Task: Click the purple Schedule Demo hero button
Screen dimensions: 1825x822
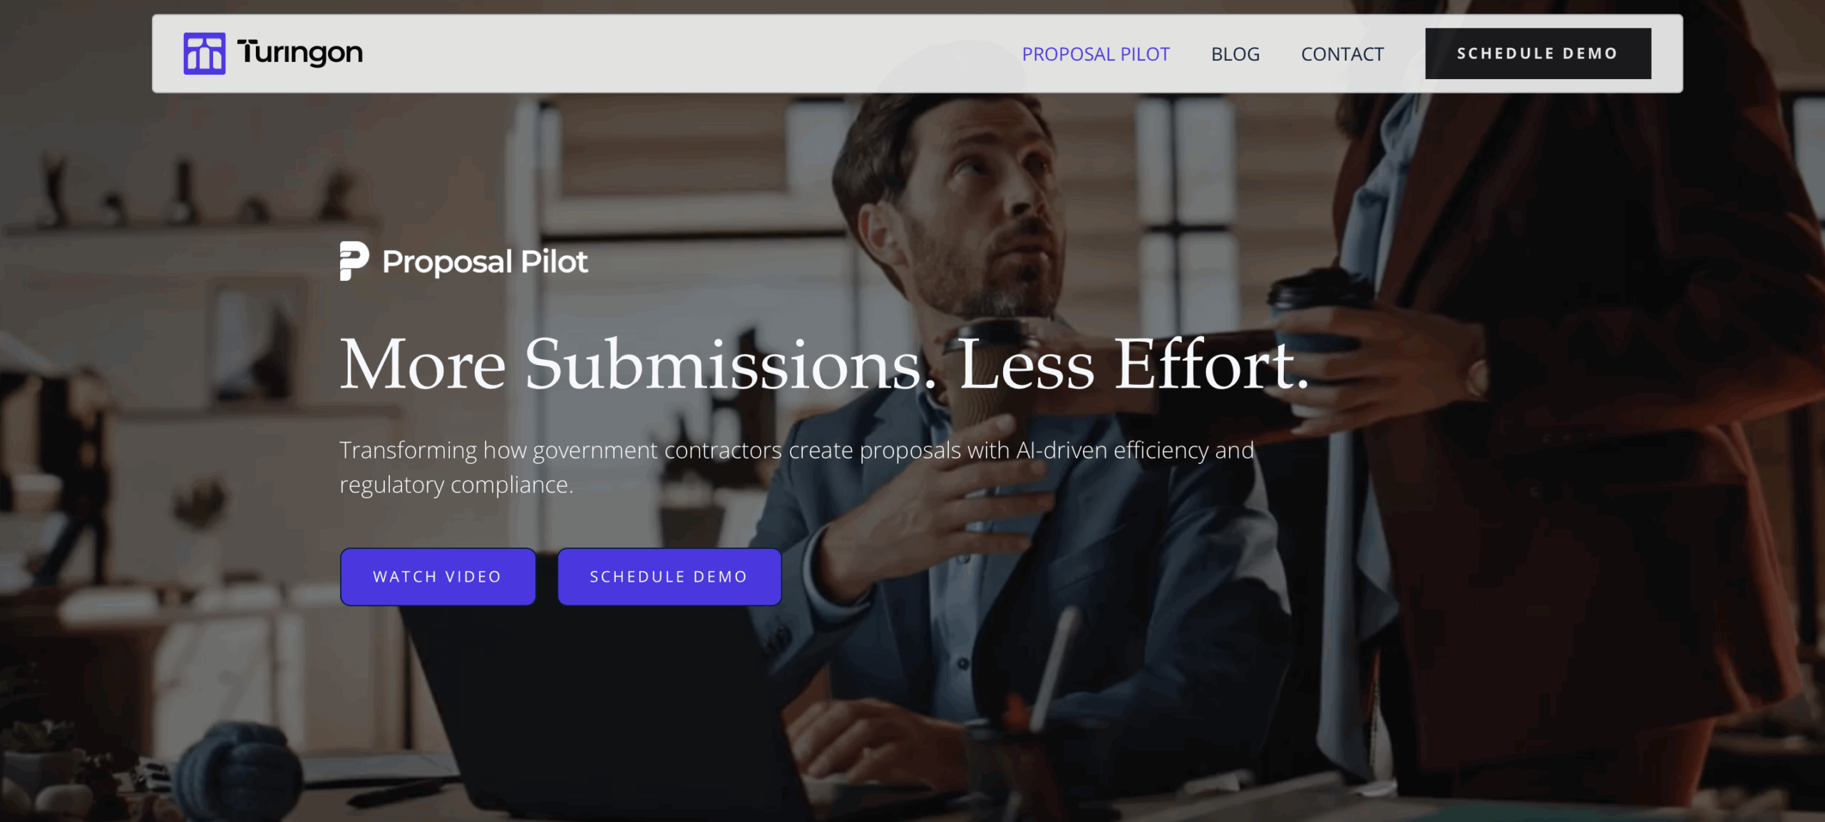Action: tap(669, 577)
